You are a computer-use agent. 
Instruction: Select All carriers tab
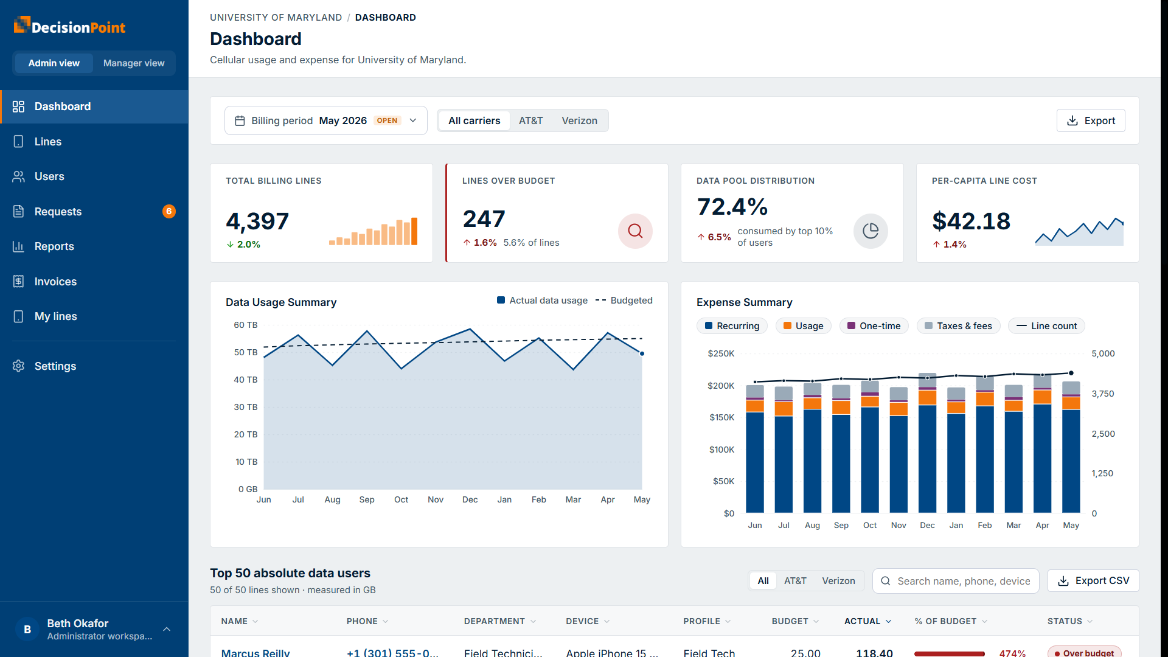[x=474, y=120]
